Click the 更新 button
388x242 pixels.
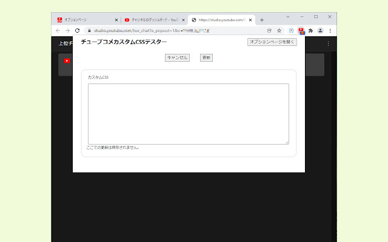(x=206, y=58)
